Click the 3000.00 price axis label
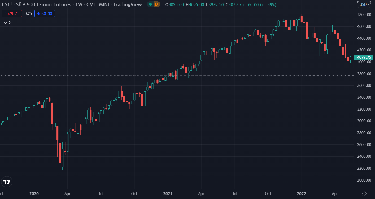Screen dimensions: 375x199 pyautogui.click(x=364, y=121)
